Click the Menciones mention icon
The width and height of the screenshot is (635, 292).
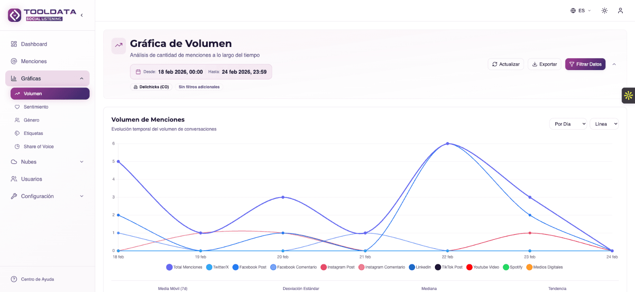click(x=13, y=61)
